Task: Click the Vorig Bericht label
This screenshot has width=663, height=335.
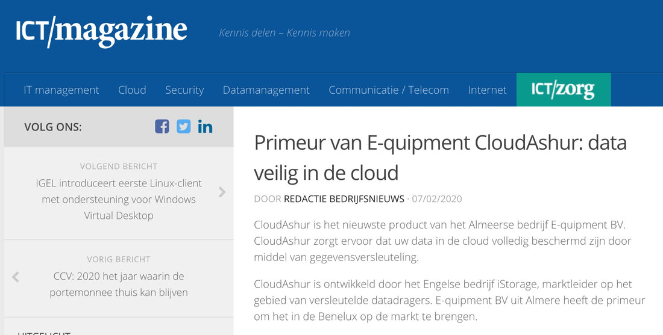Action: tap(119, 259)
